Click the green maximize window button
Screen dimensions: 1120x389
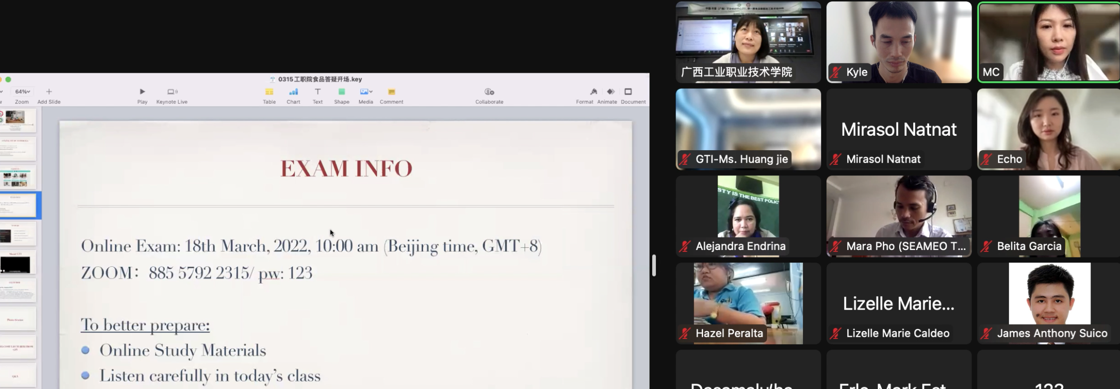click(8, 80)
